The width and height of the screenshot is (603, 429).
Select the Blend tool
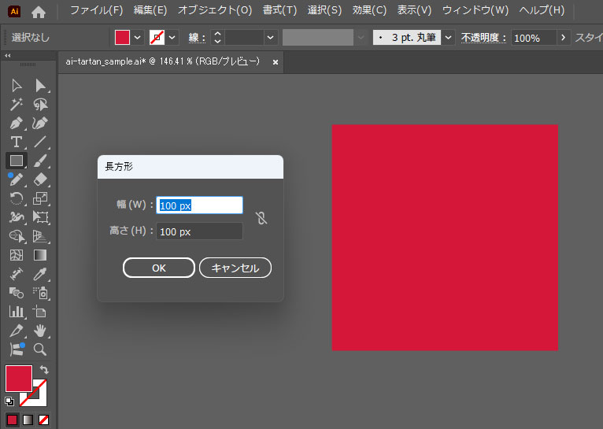point(17,293)
